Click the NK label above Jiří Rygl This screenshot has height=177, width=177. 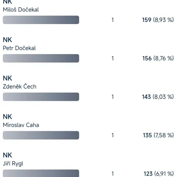coord(7,155)
